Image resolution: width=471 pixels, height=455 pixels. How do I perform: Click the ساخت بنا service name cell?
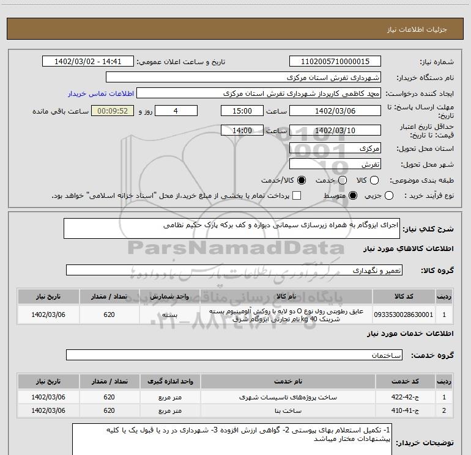tap(287, 410)
